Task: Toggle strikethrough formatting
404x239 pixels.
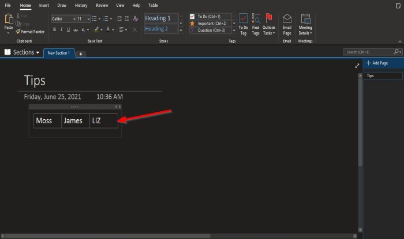Action: (76, 30)
